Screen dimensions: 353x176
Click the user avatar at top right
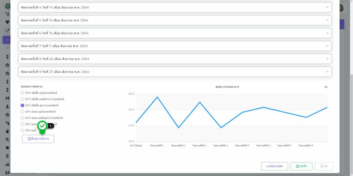(x=341, y=8)
